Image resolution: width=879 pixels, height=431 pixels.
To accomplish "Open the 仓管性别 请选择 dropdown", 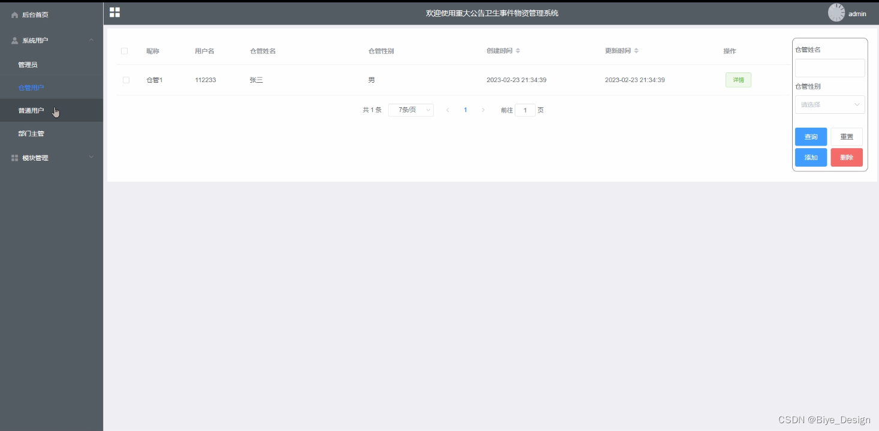I will tap(830, 104).
